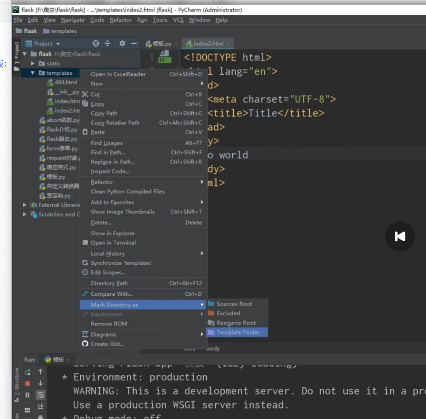Viewport: 426px width, 419px height.
Task: Click the collapse all icon in Project panel
Action: click(x=108, y=43)
